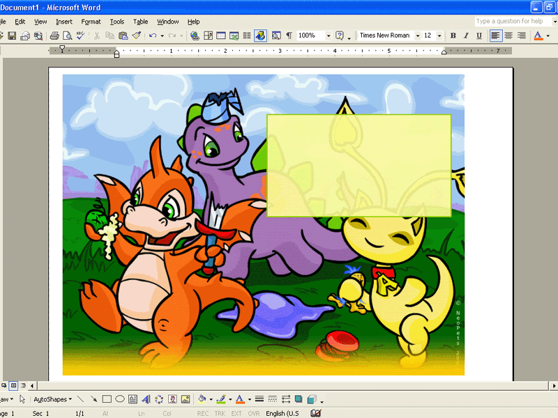Open the AutoShapes button menu
The height and width of the screenshot is (418, 558).
point(53,399)
